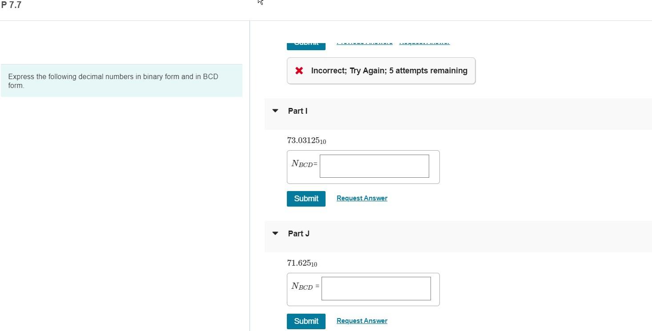Click the NBCD input field in Part I
Screen dimensions: 652x331
pos(374,166)
